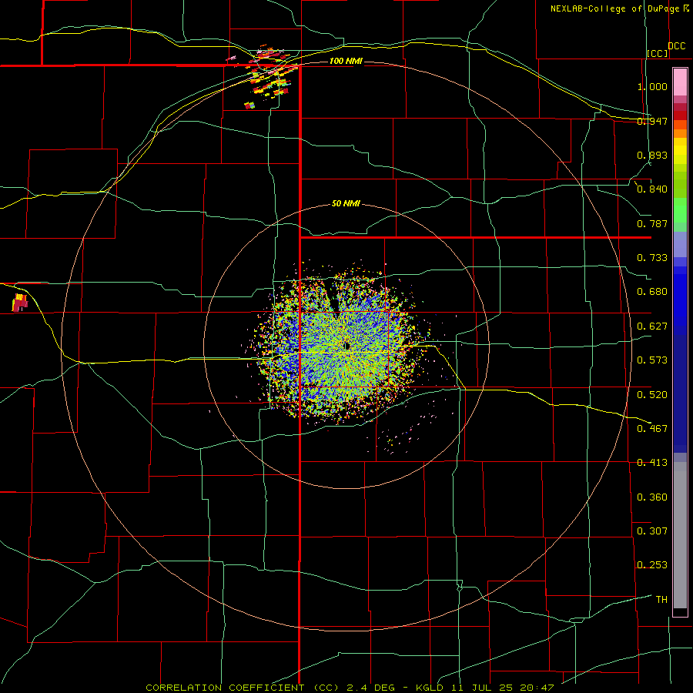This screenshot has height=693, width=693.
Task: Click the 0.893 scale value
Action: (652, 155)
